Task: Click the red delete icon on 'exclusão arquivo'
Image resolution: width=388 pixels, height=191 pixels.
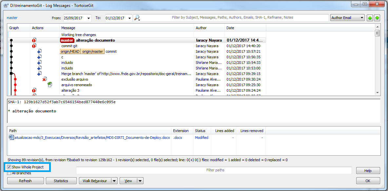Action: tap(44, 79)
